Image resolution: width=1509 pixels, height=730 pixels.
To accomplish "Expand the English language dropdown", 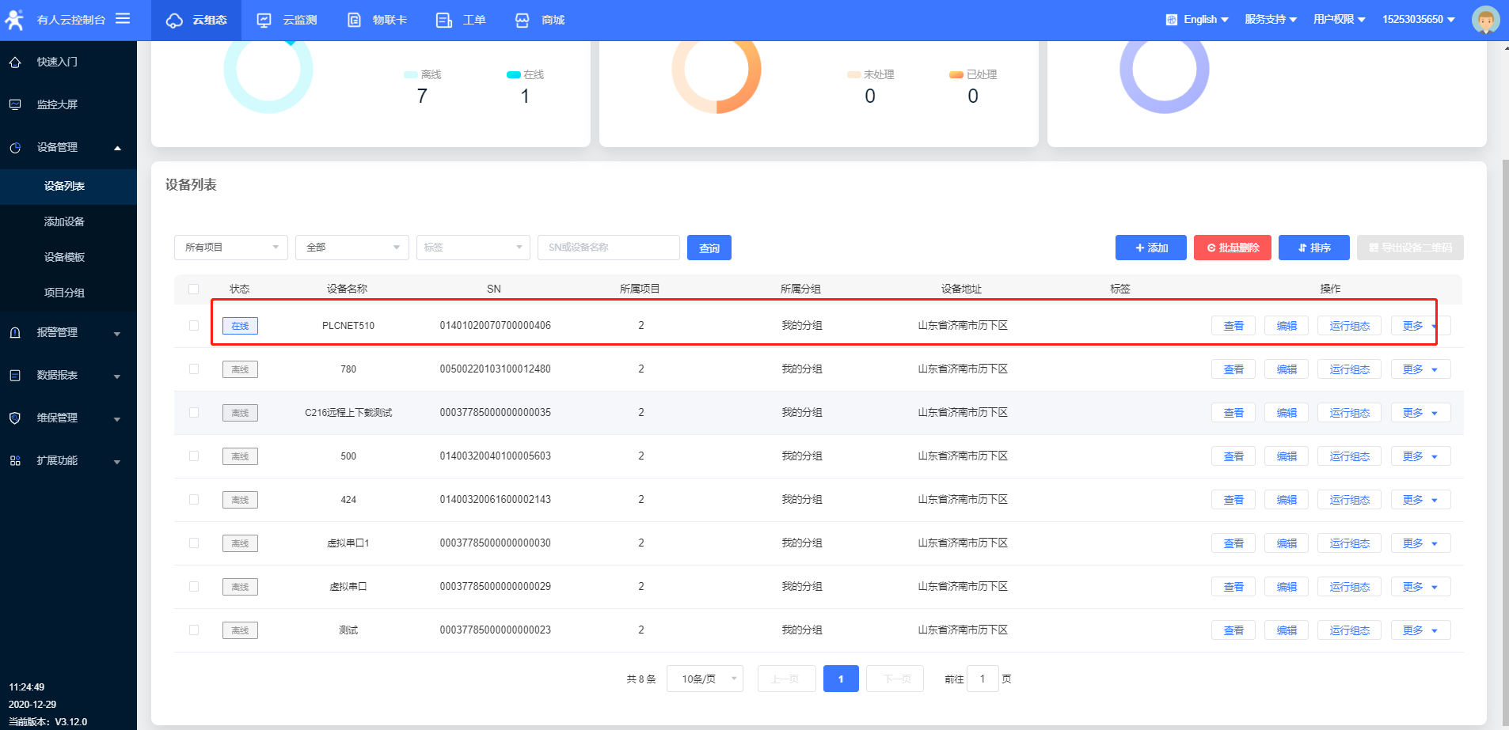I will tap(1197, 20).
